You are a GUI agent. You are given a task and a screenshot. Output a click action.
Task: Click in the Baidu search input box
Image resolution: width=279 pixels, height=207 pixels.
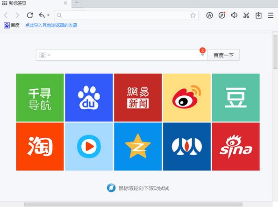[x=125, y=55]
